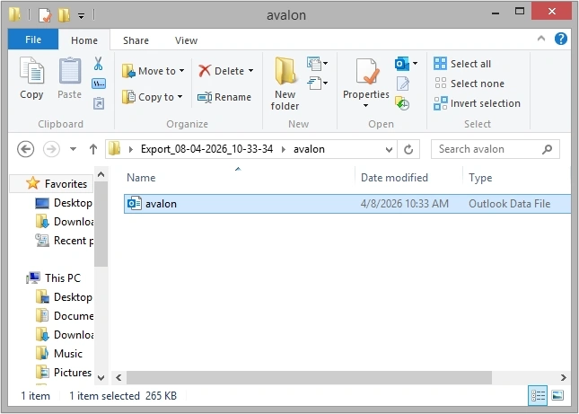
Task: Open Customize Quick Access Toolbar dropdown
Action: click(x=81, y=15)
